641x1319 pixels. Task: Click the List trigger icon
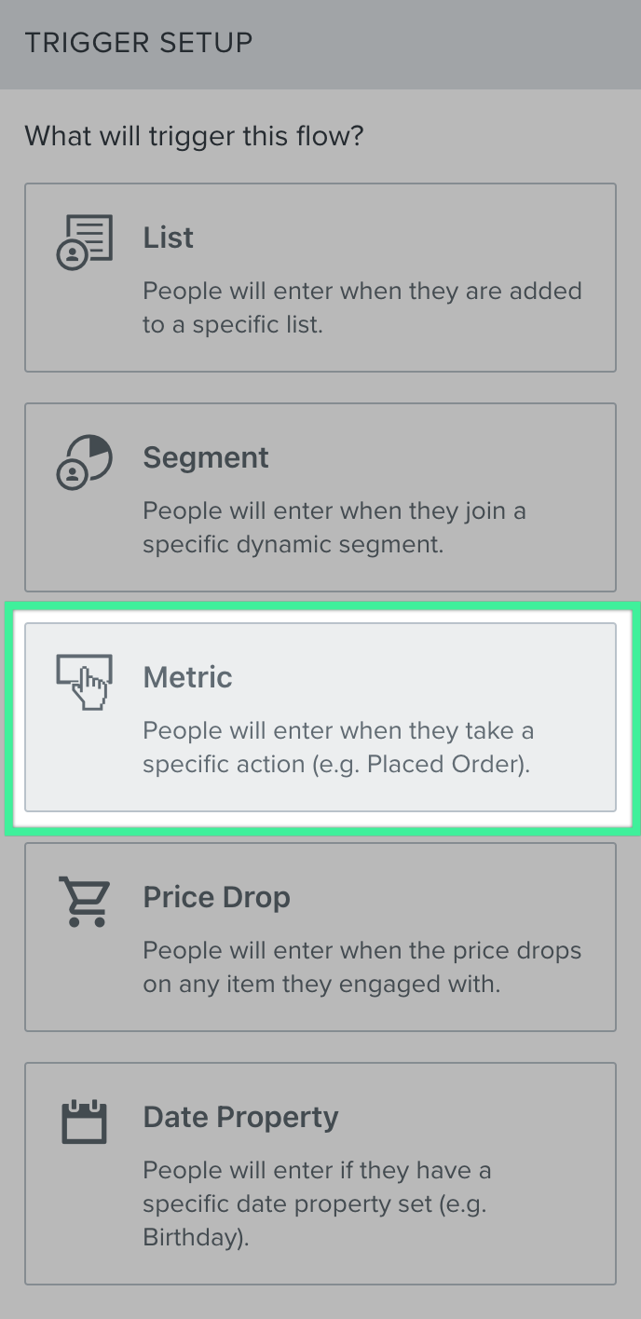click(x=84, y=242)
